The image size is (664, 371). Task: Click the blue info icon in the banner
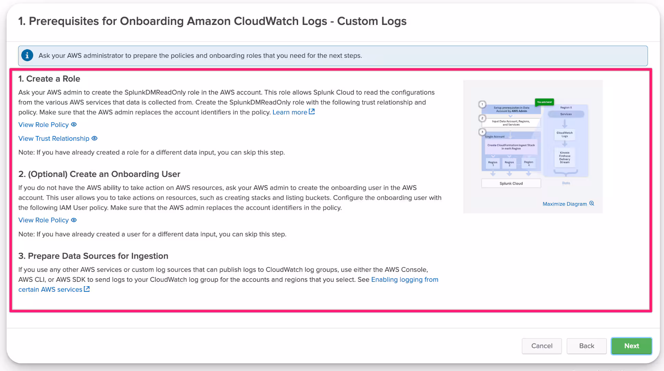[x=27, y=55]
